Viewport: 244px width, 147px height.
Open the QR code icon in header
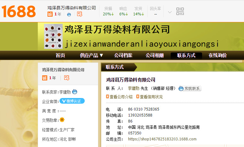click(180, 11)
